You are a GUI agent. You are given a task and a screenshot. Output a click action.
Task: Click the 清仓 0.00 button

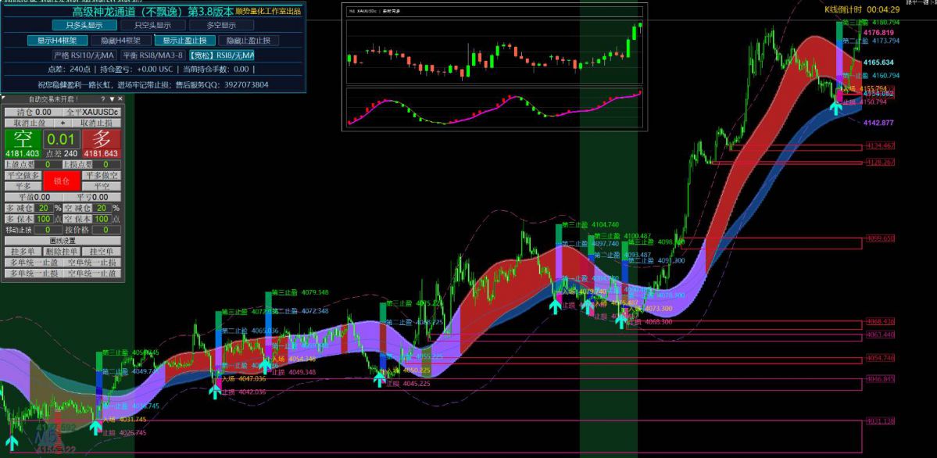(x=34, y=112)
